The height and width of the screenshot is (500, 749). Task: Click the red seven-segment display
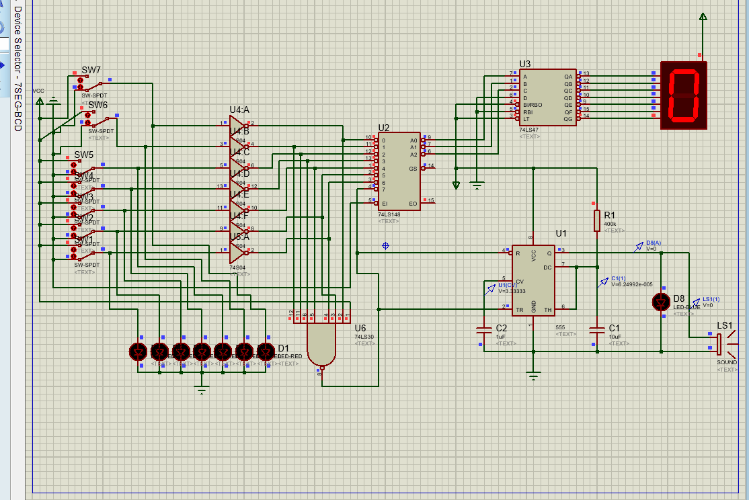tap(684, 95)
